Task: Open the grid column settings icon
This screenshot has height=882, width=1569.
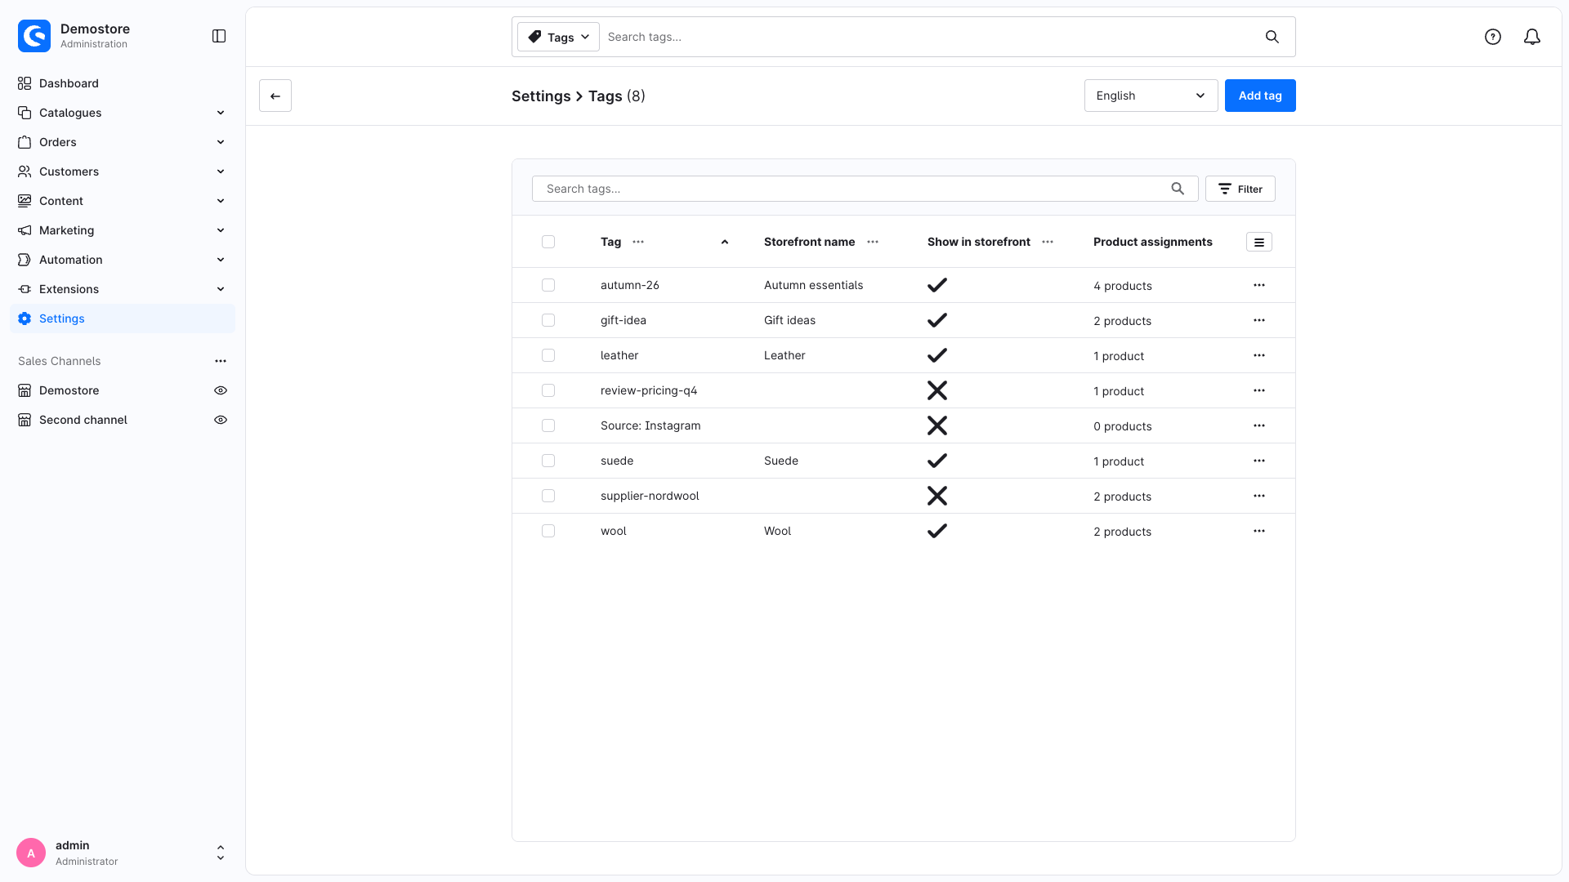Action: pyautogui.click(x=1259, y=242)
